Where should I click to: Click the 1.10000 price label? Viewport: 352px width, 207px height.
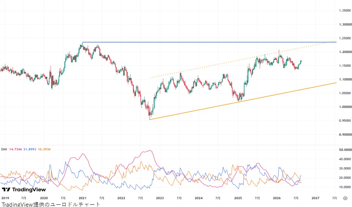pyautogui.click(x=345, y=80)
